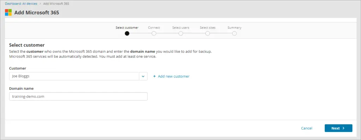Select the Connect step circle
This screenshot has height=140, width=361.
pos(154,33)
